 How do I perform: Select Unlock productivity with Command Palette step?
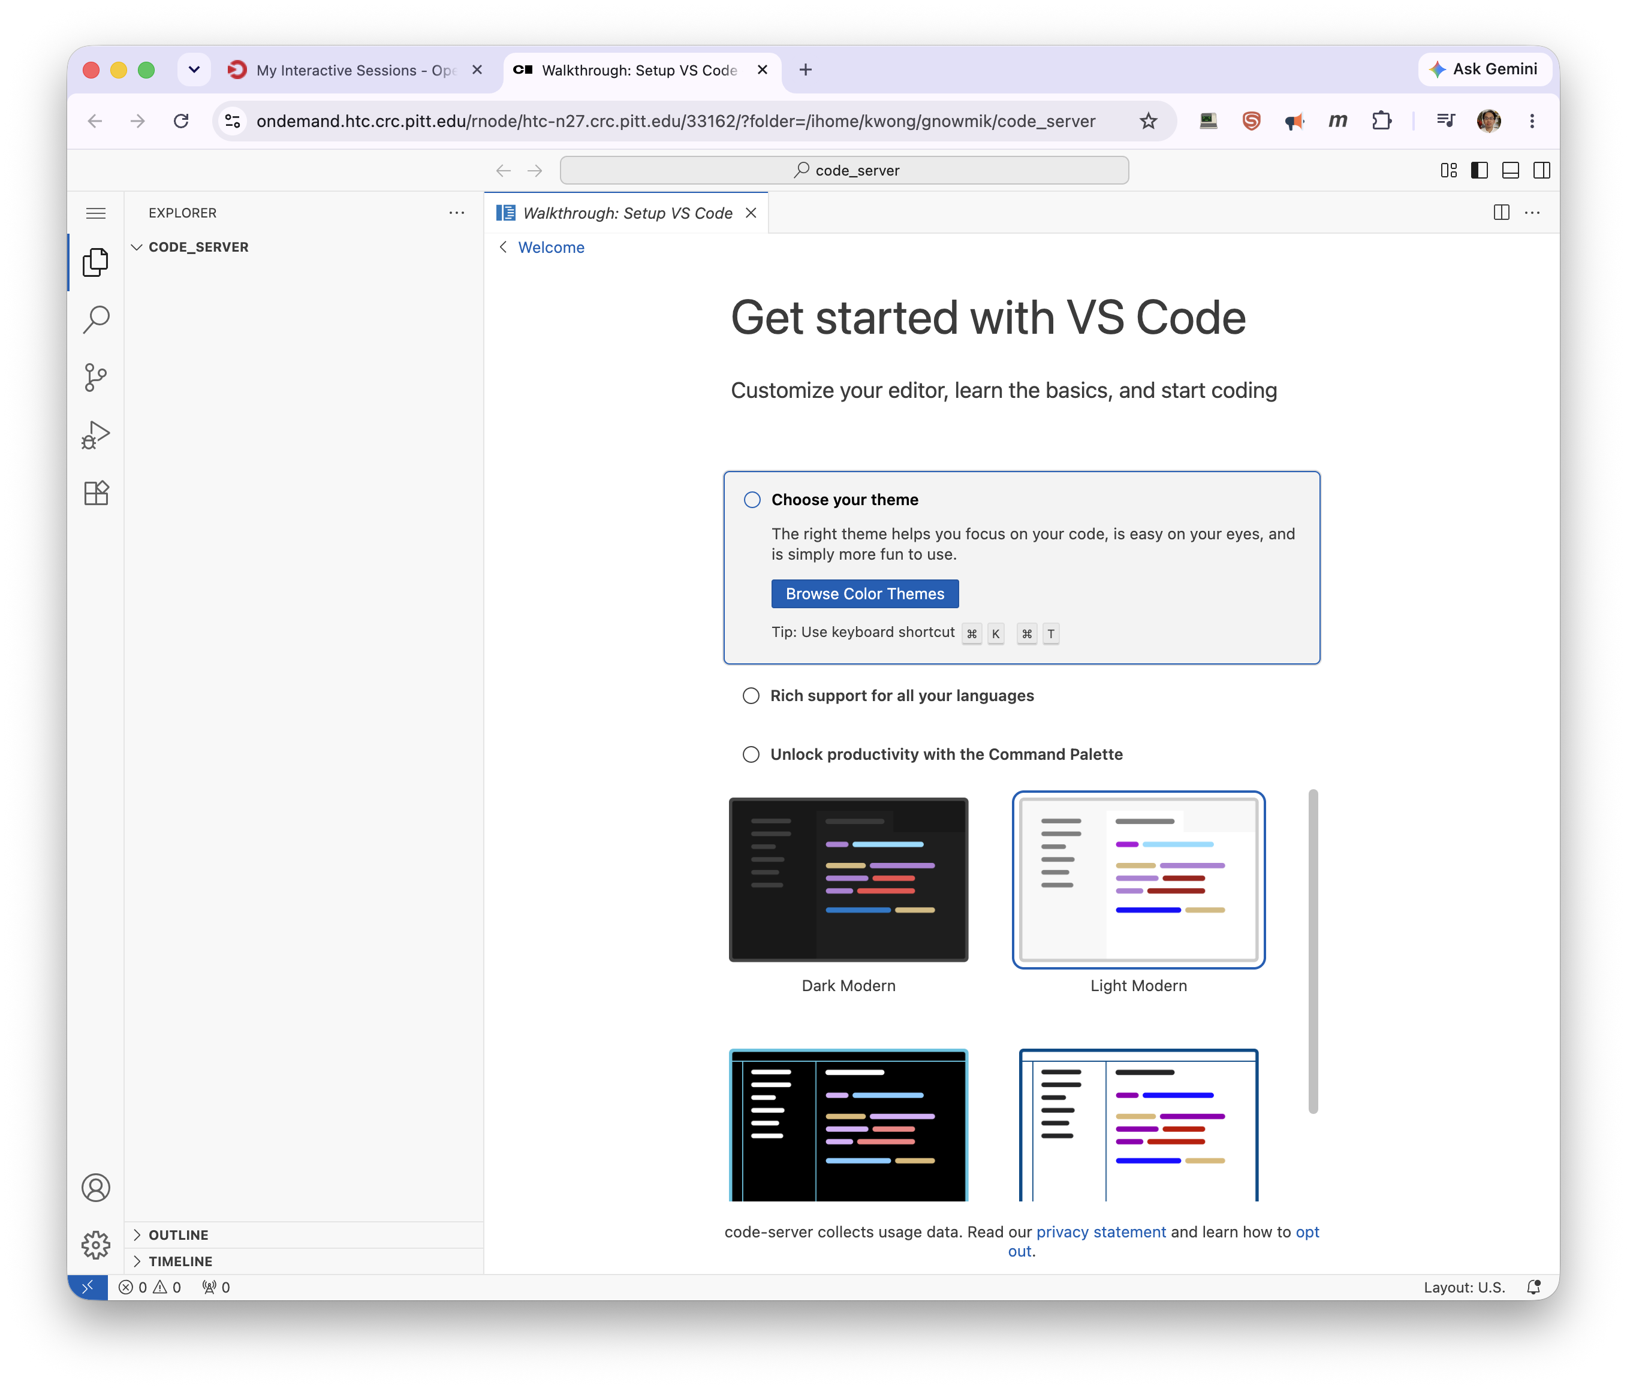point(752,754)
